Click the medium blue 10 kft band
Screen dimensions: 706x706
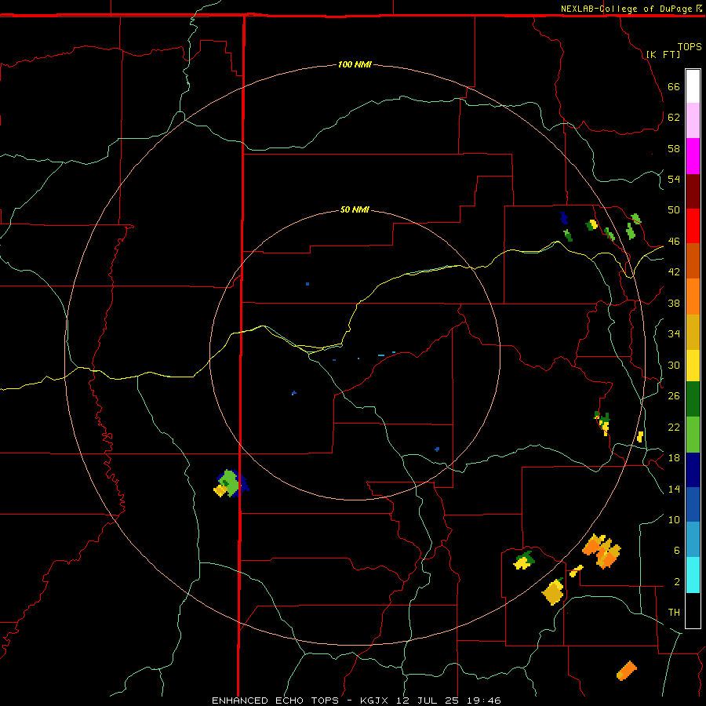[x=693, y=504]
